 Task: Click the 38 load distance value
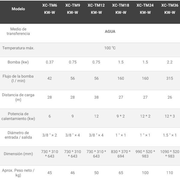pyautogui.click(x=96, y=97)
